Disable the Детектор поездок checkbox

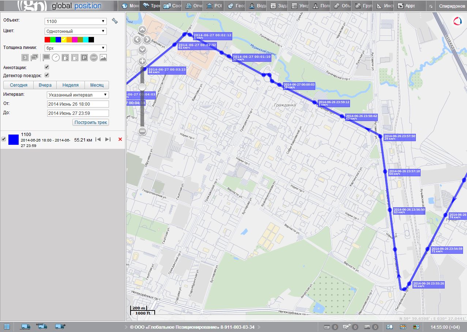tap(47, 75)
